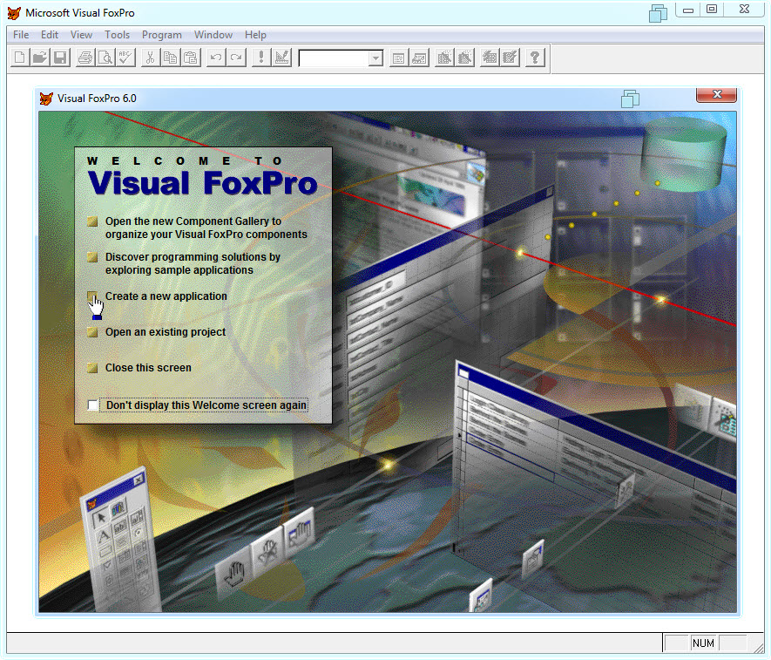The image size is (771, 660).
Task: Open the Help menu
Action: (255, 35)
